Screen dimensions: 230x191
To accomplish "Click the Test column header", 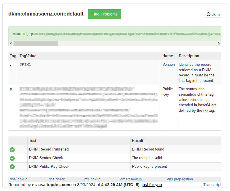I will (79, 140).
